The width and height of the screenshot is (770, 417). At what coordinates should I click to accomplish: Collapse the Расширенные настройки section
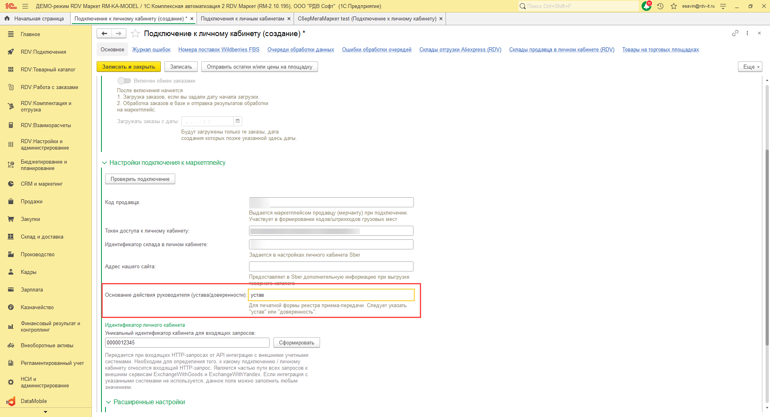coord(108,402)
